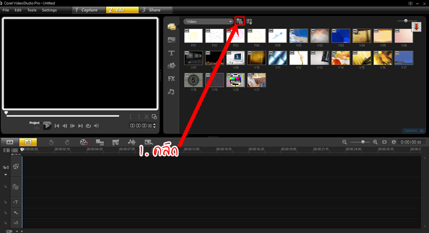Open the Tools menu

pos(32,10)
